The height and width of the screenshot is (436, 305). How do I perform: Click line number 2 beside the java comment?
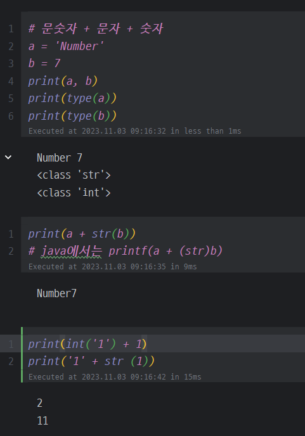[11, 251]
